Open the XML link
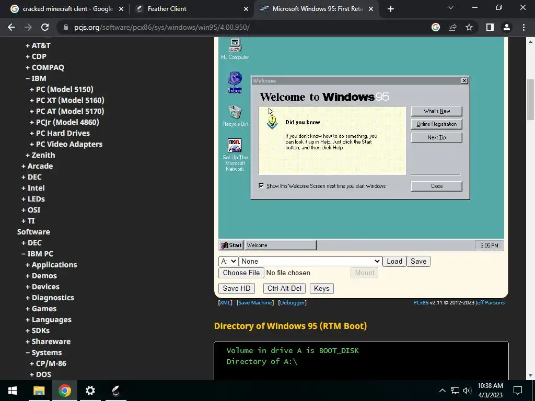535x401 pixels. (x=225, y=302)
